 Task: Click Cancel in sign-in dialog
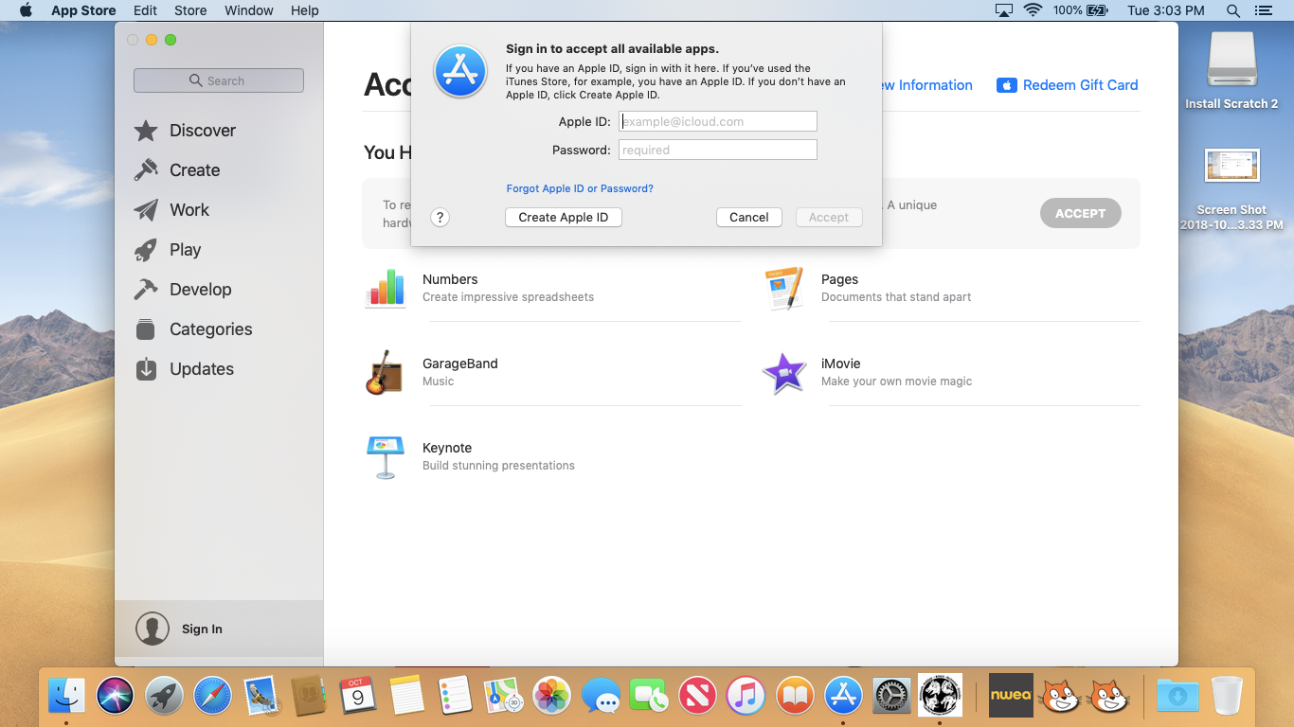(x=749, y=218)
